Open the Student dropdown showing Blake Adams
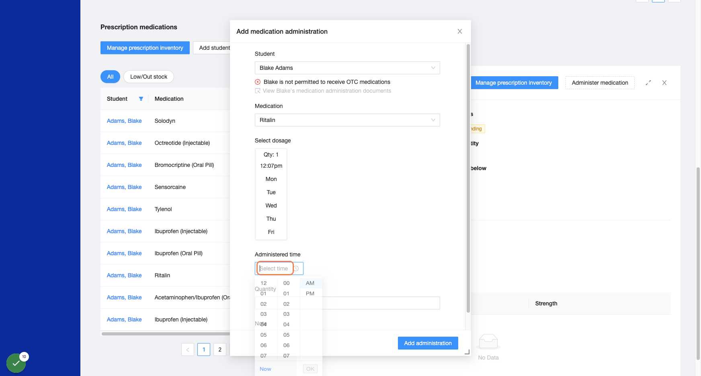The height and width of the screenshot is (376, 701). coord(347,68)
